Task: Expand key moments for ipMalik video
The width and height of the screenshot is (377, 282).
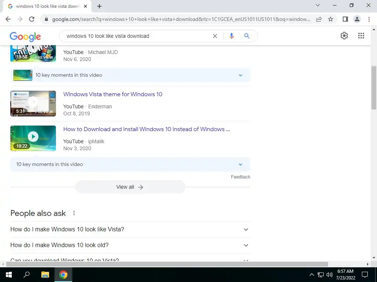Action: click(130, 164)
